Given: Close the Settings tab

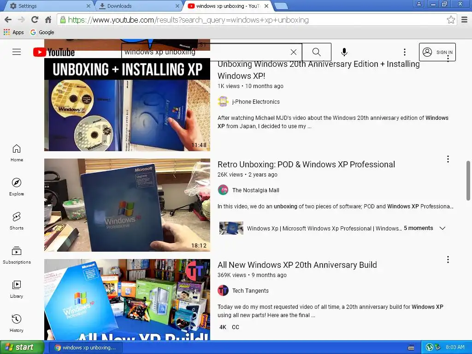Looking at the screenshot, I should coord(88,6).
